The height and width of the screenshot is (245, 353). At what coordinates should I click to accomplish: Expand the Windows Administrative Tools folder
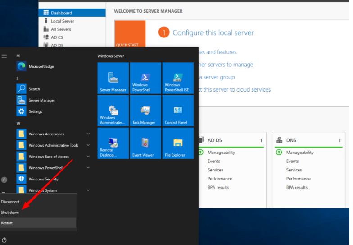click(x=53, y=145)
